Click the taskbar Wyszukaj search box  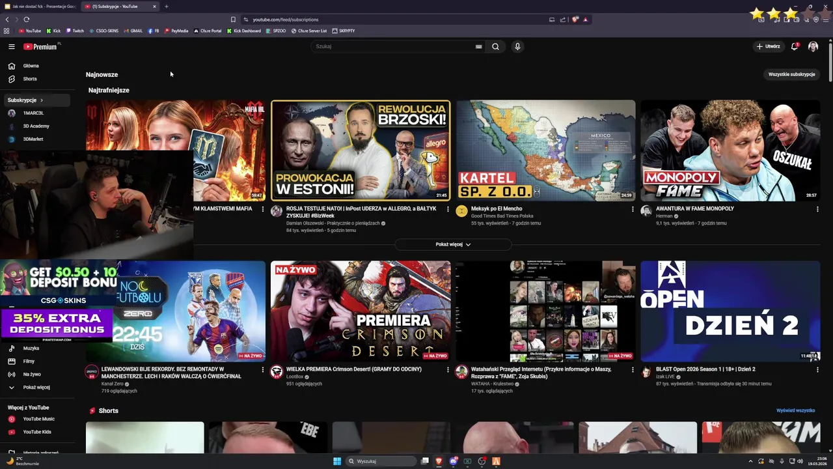381,461
